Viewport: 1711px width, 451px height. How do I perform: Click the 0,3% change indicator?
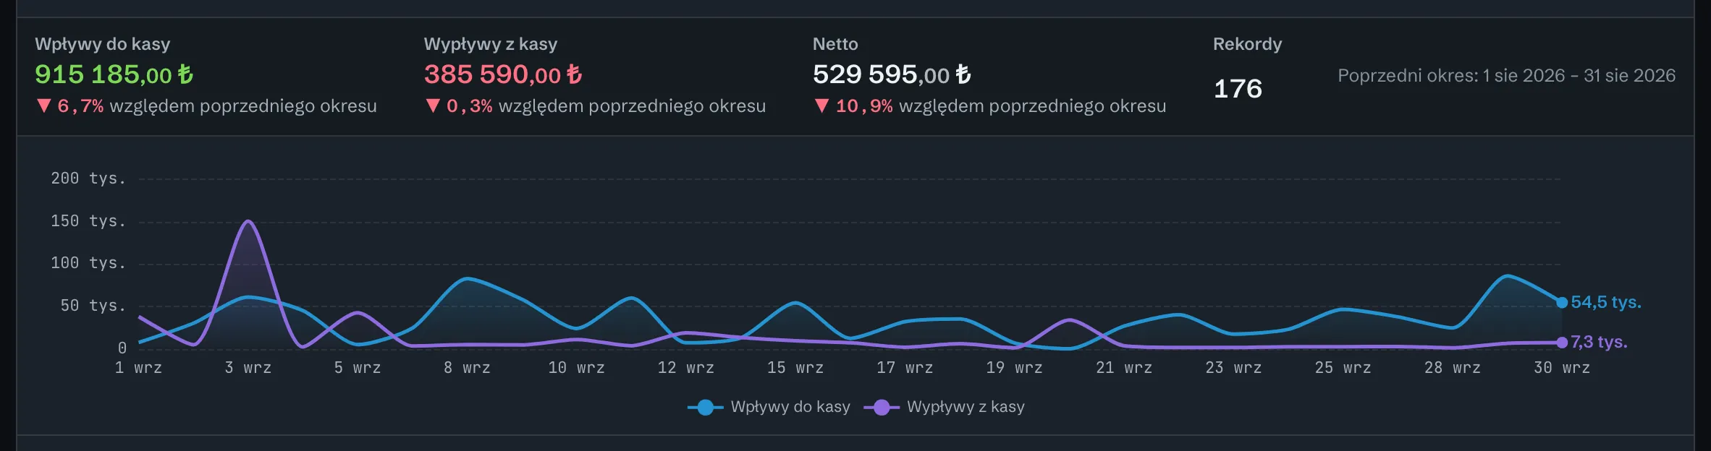(459, 106)
